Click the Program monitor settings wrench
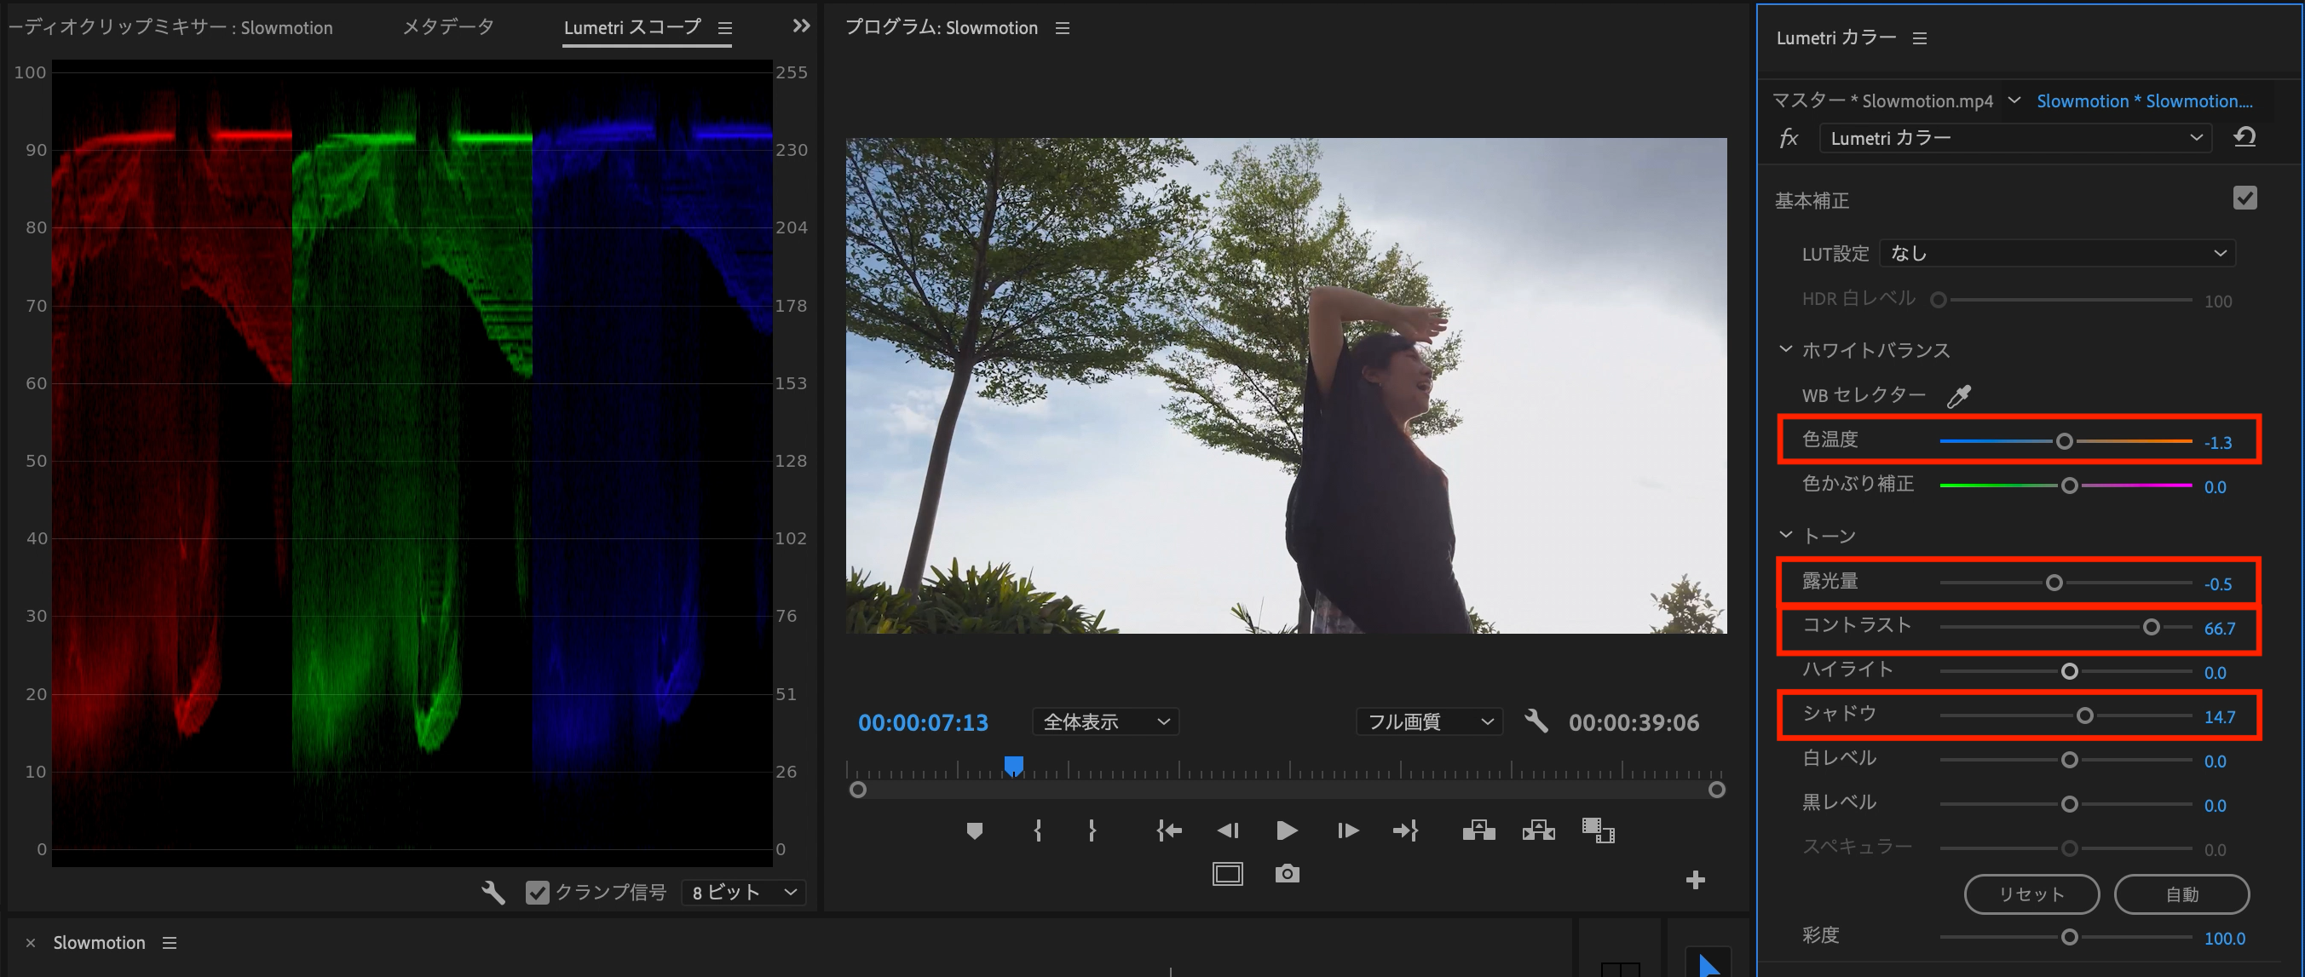The height and width of the screenshot is (977, 2305). click(1536, 721)
